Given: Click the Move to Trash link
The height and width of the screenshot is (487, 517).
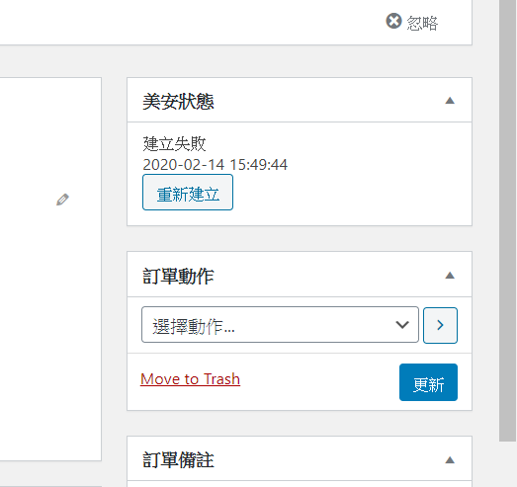Looking at the screenshot, I should click(x=190, y=379).
